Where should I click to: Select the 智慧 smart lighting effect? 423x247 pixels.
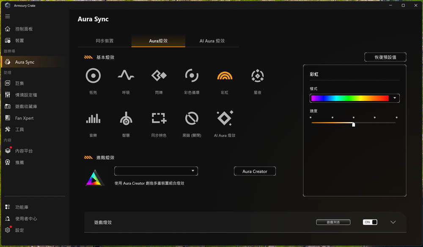pos(126,119)
